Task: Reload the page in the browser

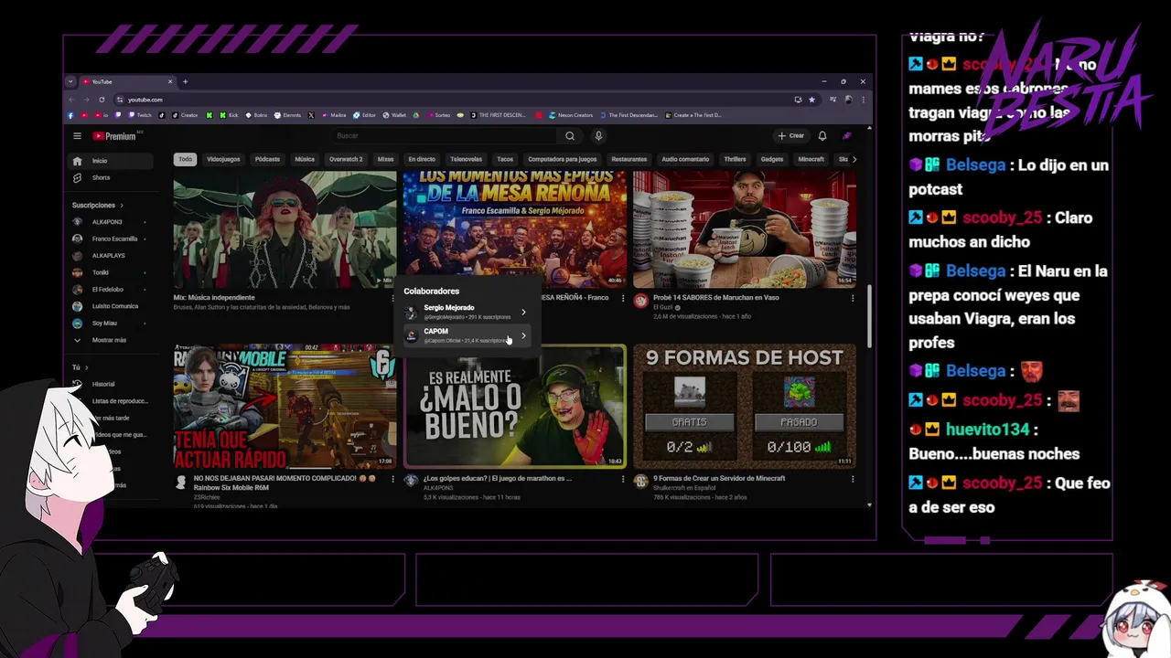Action: 102,100
